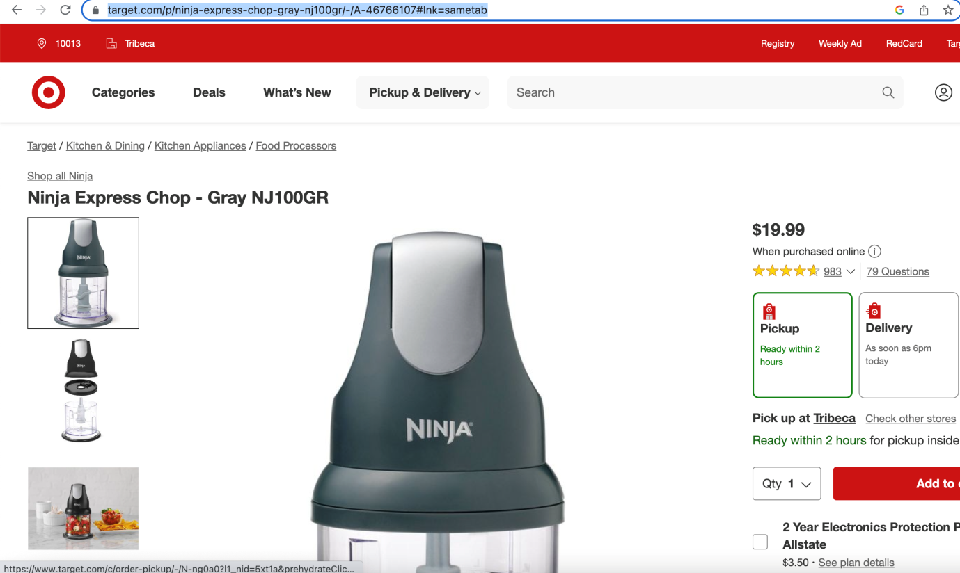Click the site lock icon in address bar
The image size is (960, 573).
click(96, 10)
